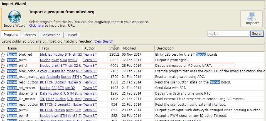
Task: Sort by the Author column header
Action: (x=95, y=48)
